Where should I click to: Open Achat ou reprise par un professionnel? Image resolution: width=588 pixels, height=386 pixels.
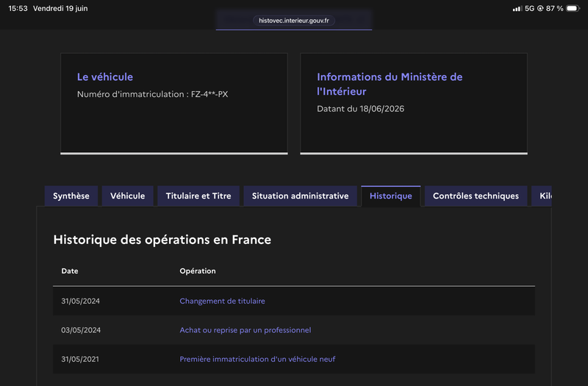coord(245,330)
